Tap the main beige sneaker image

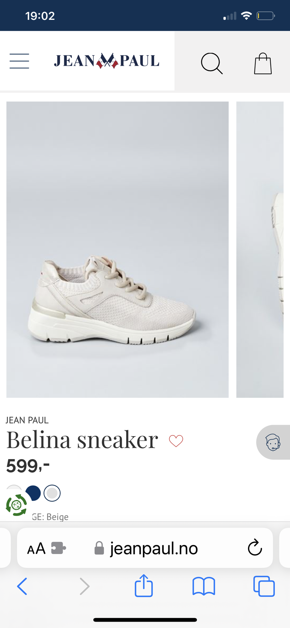click(118, 250)
